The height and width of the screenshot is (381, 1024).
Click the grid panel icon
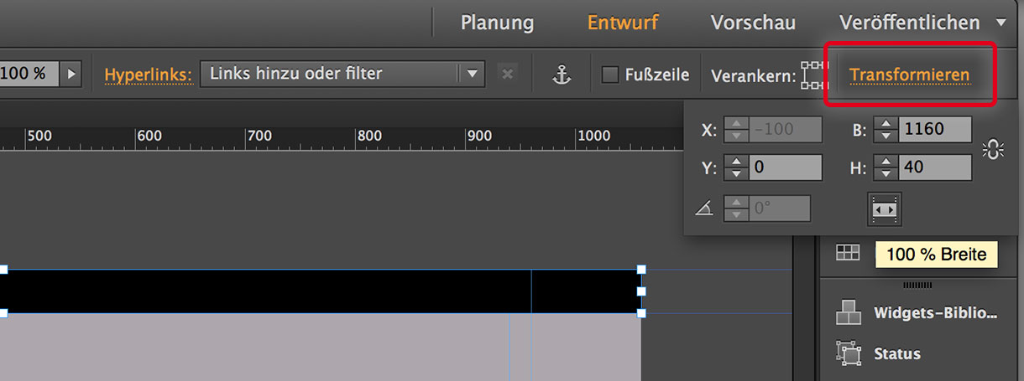[x=848, y=252]
